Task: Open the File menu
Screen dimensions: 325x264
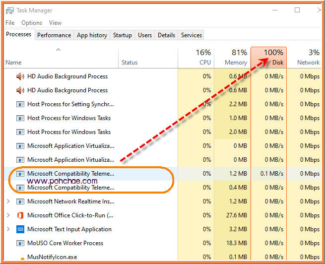Action: tap(10, 23)
